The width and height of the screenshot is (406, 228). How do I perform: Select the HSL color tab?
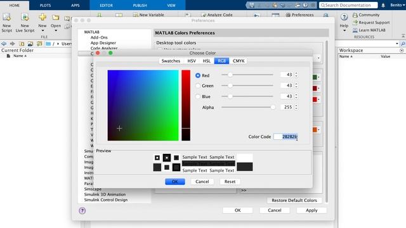[x=207, y=61]
